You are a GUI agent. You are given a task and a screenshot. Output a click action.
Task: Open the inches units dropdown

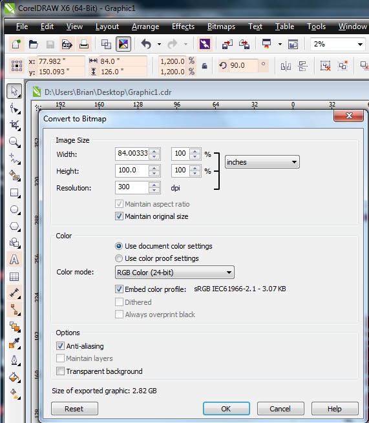262,162
